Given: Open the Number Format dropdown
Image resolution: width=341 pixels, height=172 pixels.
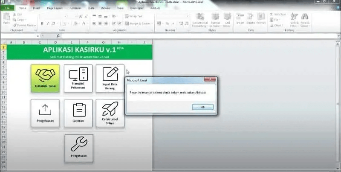Looking at the screenshot, I should tap(188, 16).
